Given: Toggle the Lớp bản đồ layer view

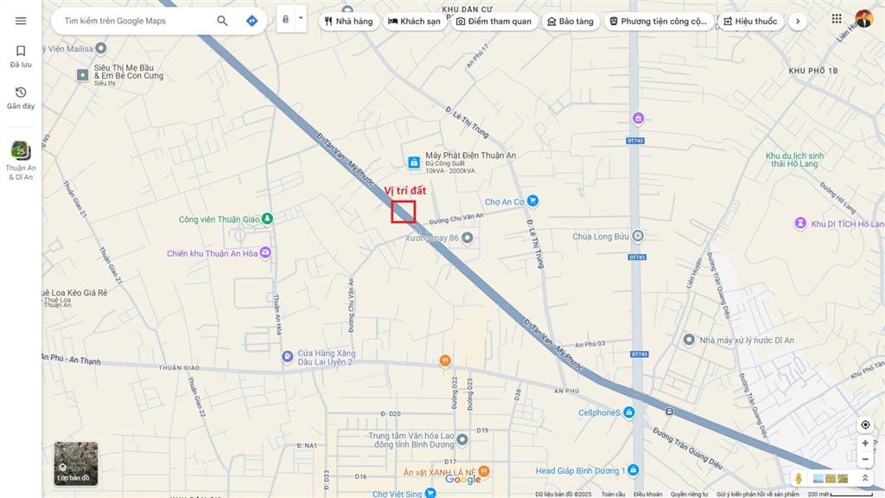Looking at the screenshot, I should click(x=76, y=463).
